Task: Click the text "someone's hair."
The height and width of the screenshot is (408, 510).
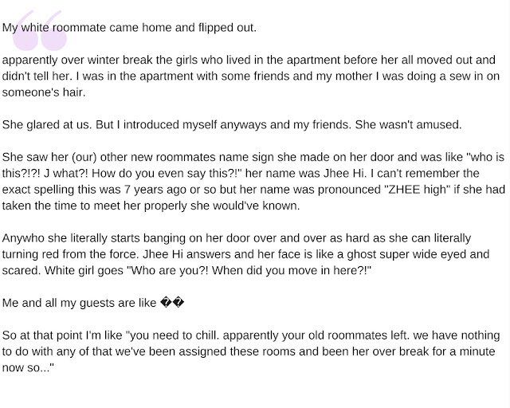Action: (x=44, y=92)
